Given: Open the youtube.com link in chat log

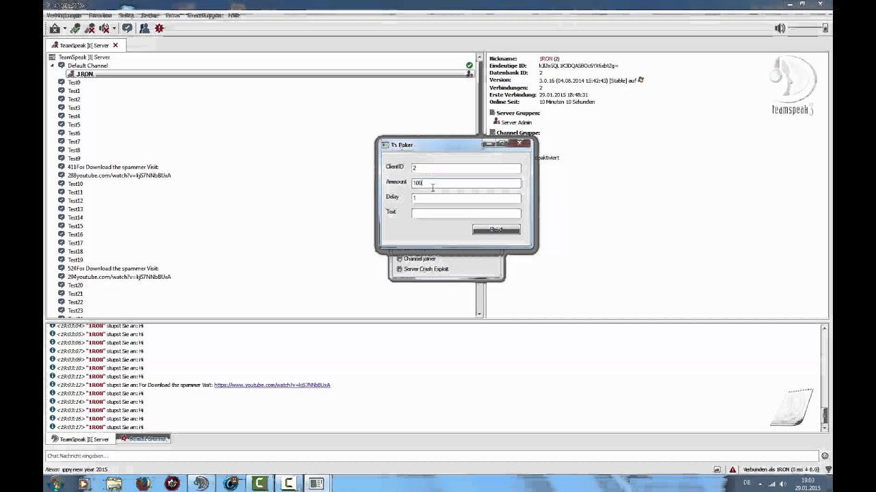Looking at the screenshot, I should (x=272, y=385).
